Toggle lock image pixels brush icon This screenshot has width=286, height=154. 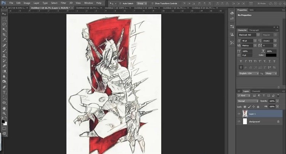coord(249,107)
